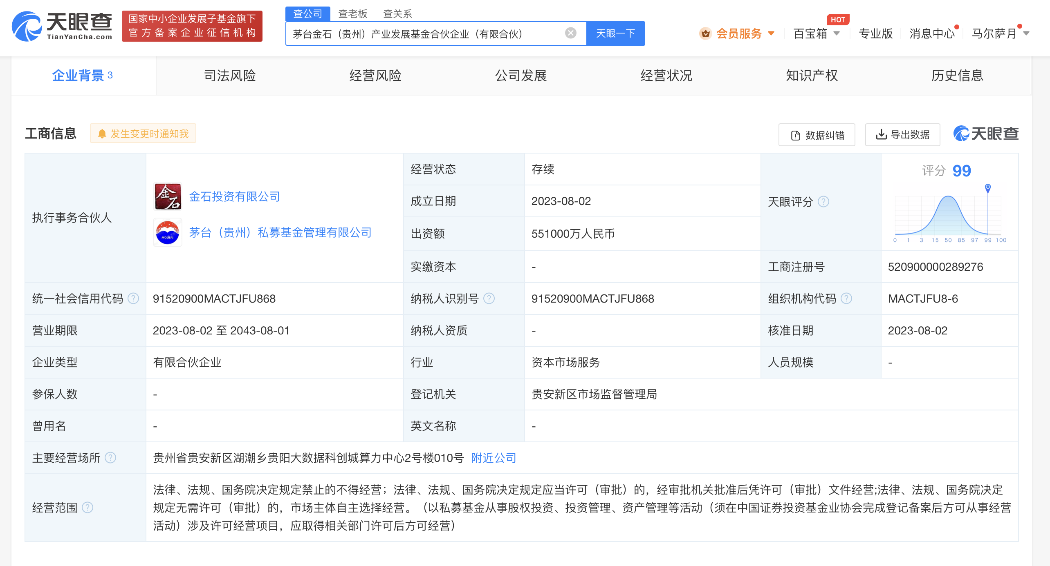Click help icon next to 统一社会信用代码
Viewport: 1050px width, 566px height.
133,299
